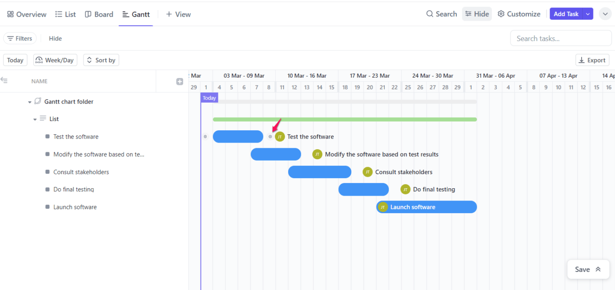
Task: Click the Gantt chart folder icon
Action: pyautogui.click(x=38, y=101)
